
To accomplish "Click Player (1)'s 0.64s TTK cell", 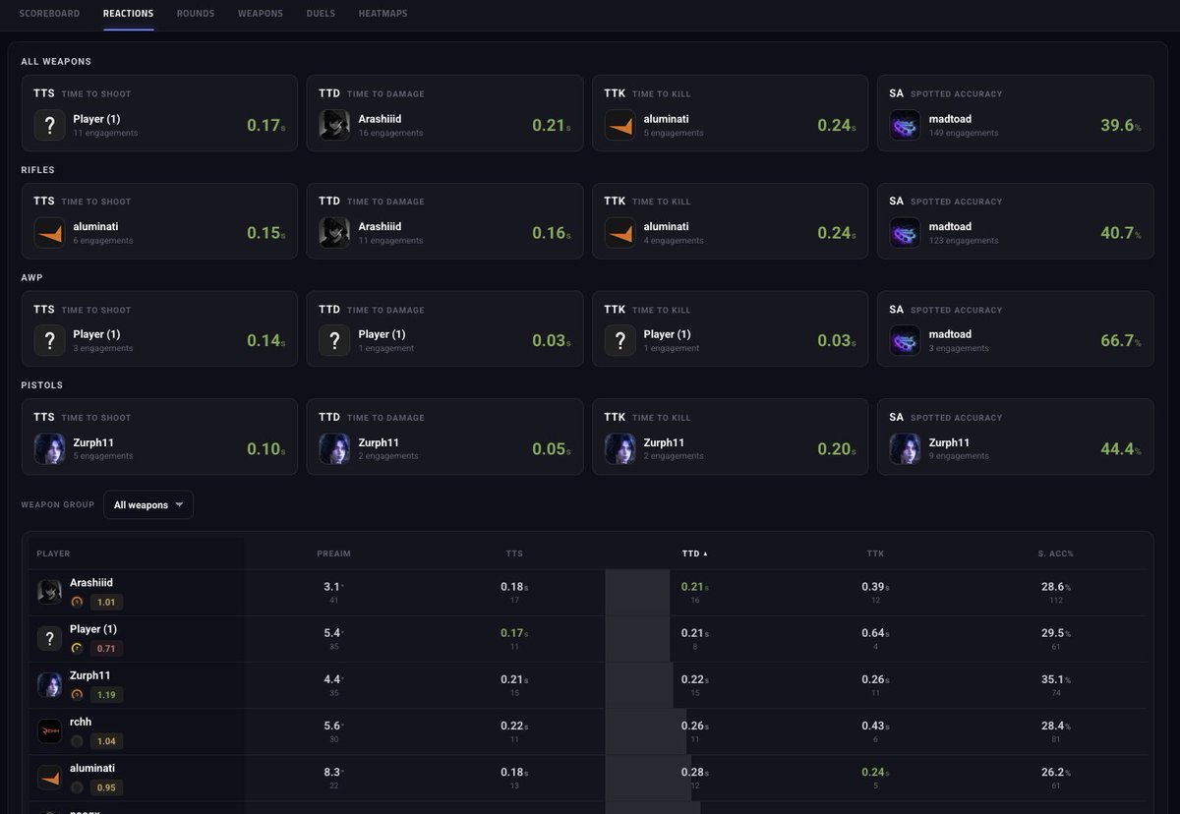I will click(875, 633).
